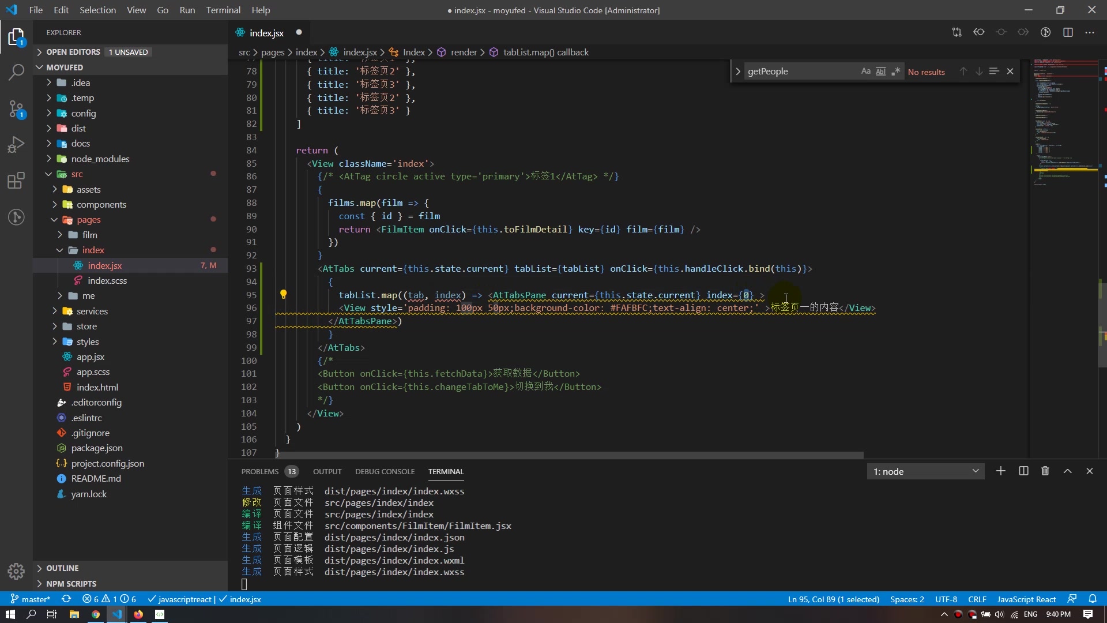
Task: Open the Explorer view in activity bar
Action: pyautogui.click(x=16, y=37)
